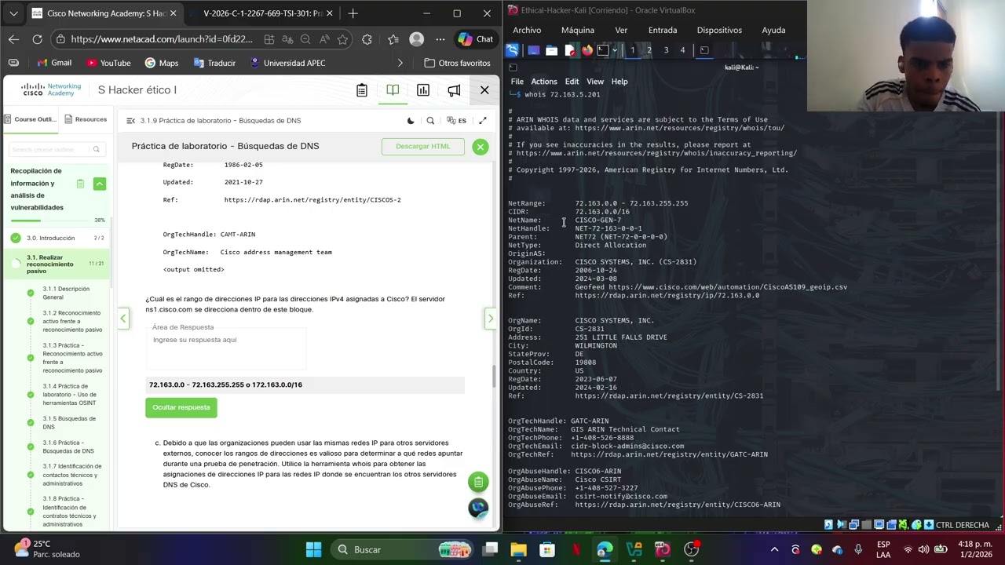
Task: Open 3.0. Introducción section
Action: point(56,238)
